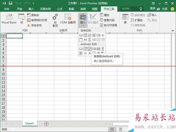The image size is (176, 132).
Task: Open the Undo history dropdown arrow
Action: [x=20, y=3]
